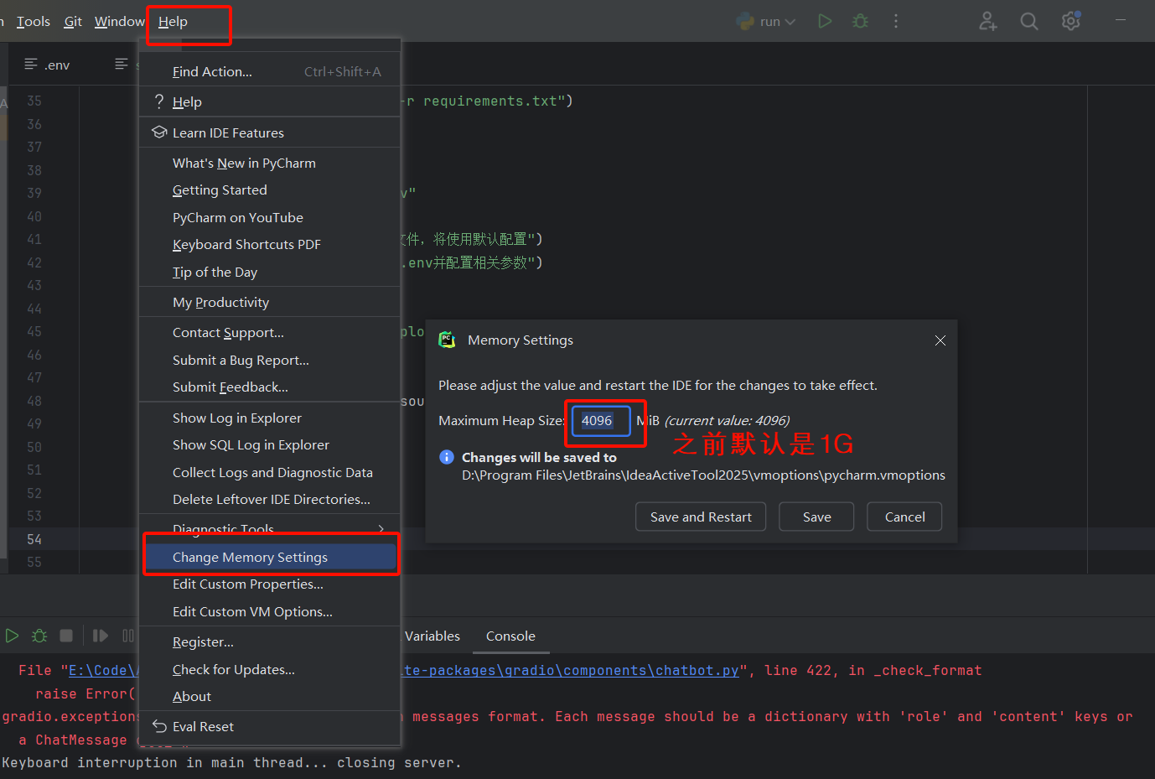This screenshot has height=779, width=1155.
Task: Choose Show SQL Log in Explorer
Action: 270,444
